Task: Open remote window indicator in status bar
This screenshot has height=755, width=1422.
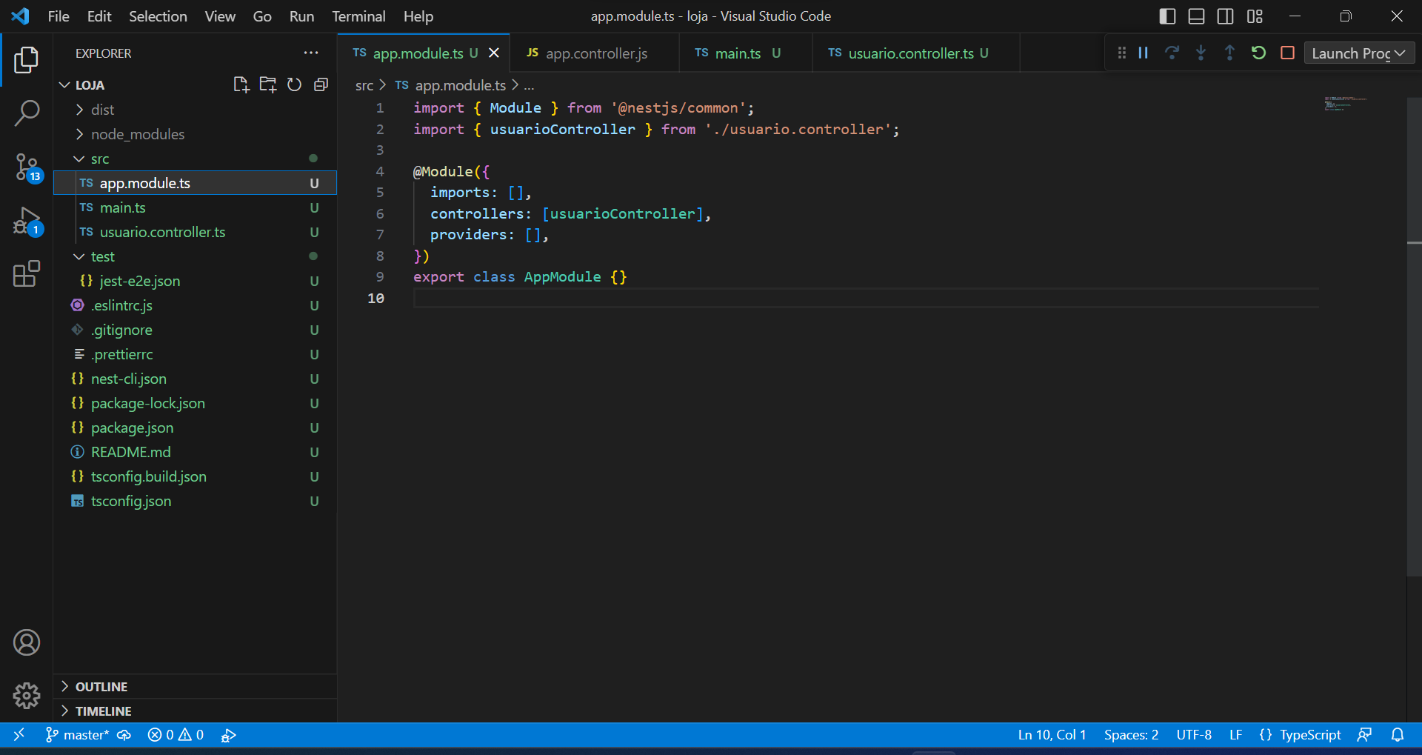Action: (x=19, y=734)
